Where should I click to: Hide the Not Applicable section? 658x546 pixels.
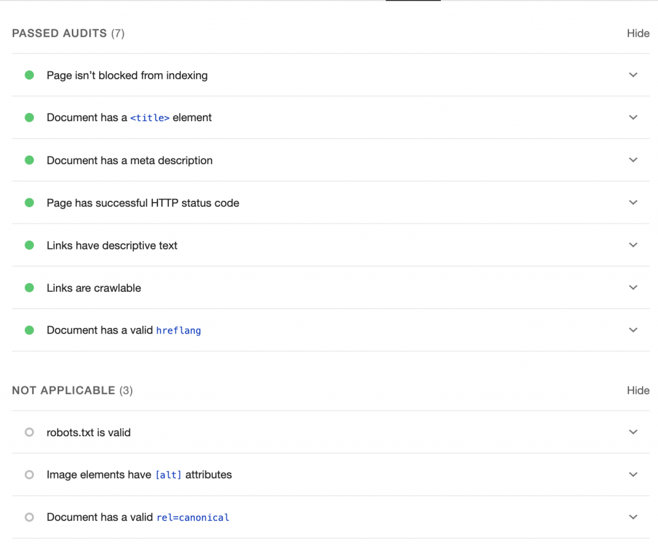click(x=638, y=390)
